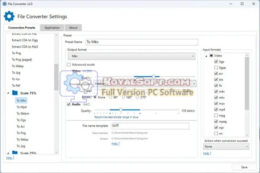Collapse the Scale 75% folder arrow
The height and width of the screenshot is (173, 260).
(8, 93)
